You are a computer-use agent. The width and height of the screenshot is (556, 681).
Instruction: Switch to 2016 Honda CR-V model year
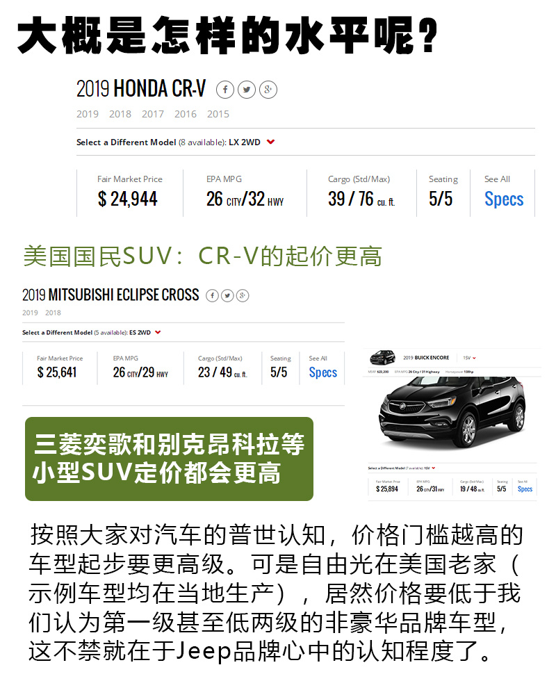click(x=186, y=114)
